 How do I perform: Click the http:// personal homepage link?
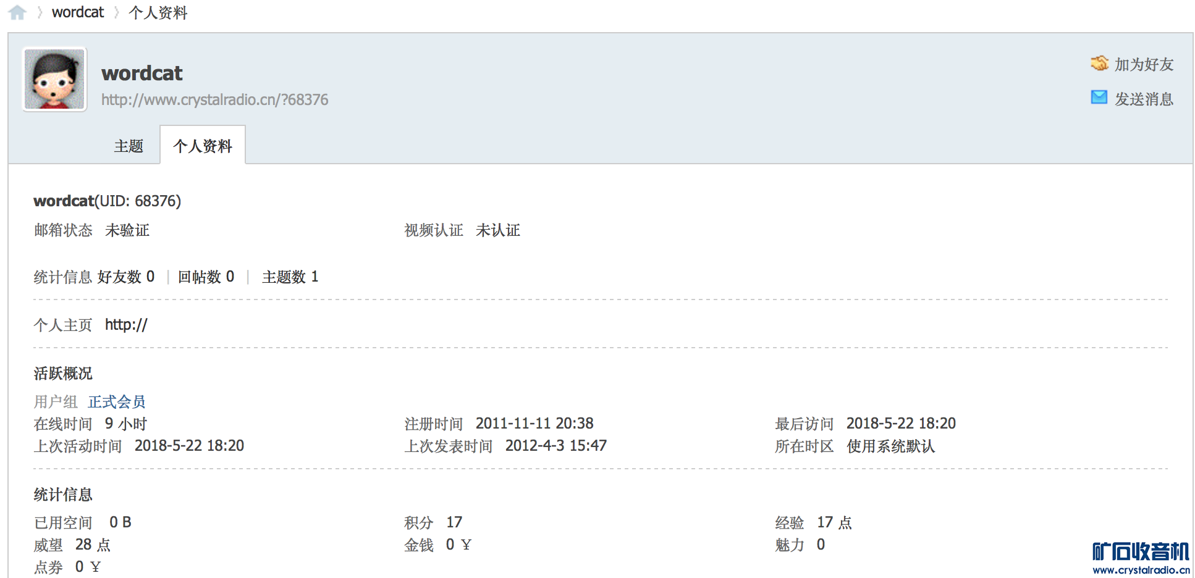(x=126, y=325)
